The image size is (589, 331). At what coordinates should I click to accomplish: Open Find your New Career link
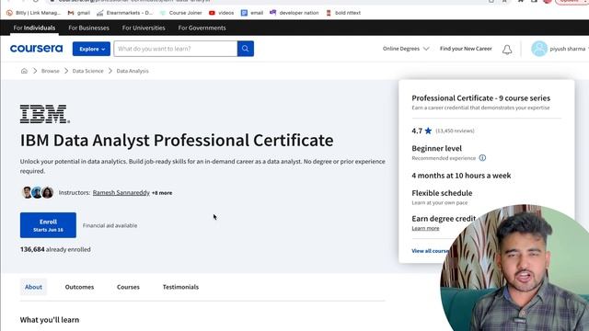466,49
